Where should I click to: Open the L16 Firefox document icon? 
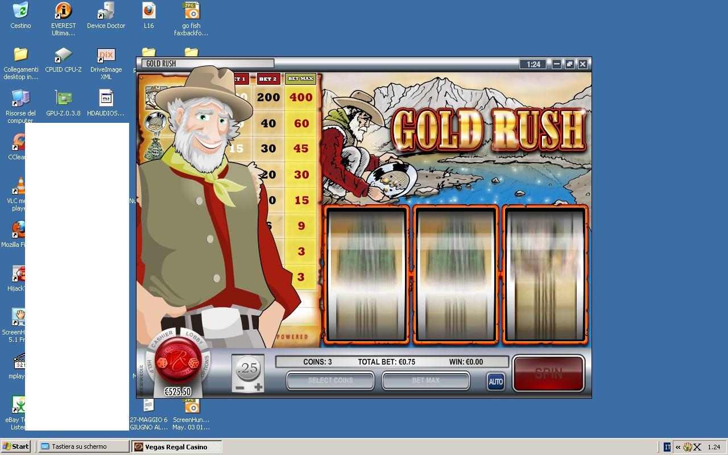click(148, 15)
